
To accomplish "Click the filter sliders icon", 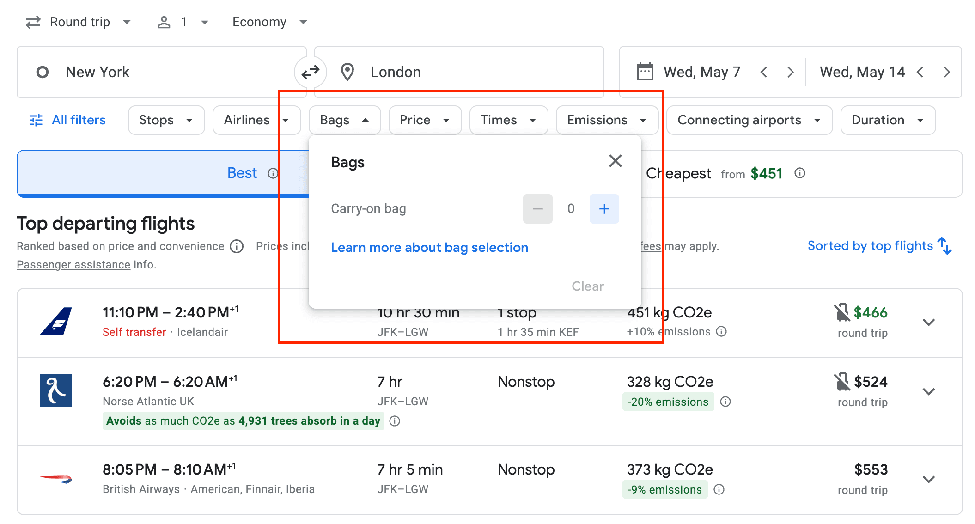I will pos(36,120).
